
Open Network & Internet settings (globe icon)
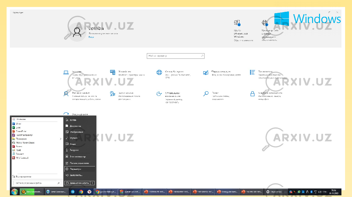pyautogui.click(x=174, y=75)
